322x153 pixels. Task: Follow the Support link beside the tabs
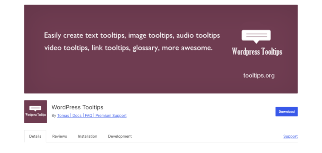click(290, 136)
